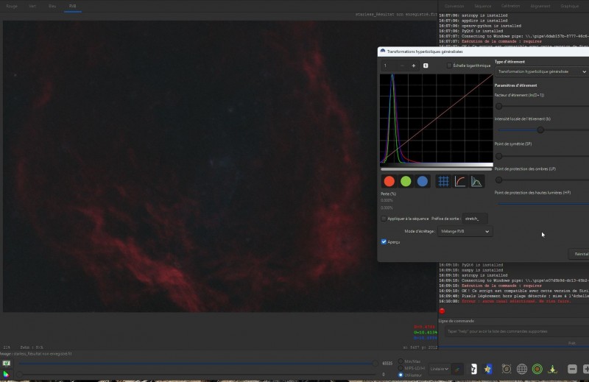Switch to the Rouge channel tab

click(12, 6)
